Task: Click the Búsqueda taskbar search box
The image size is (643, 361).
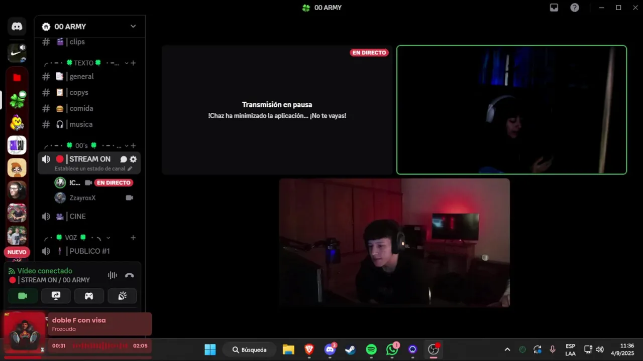Action: pos(250,349)
